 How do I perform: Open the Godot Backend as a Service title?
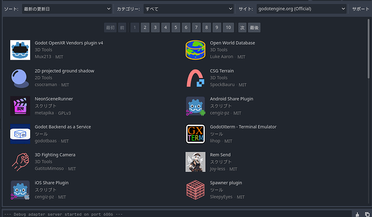pos(63,127)
